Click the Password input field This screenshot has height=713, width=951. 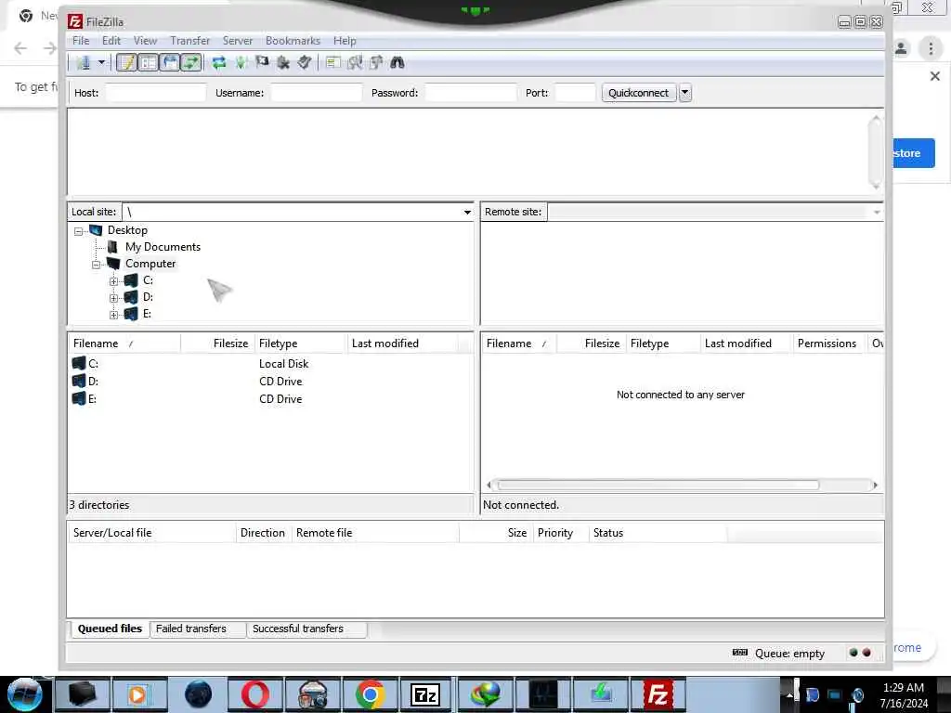(x=471, y=93)
